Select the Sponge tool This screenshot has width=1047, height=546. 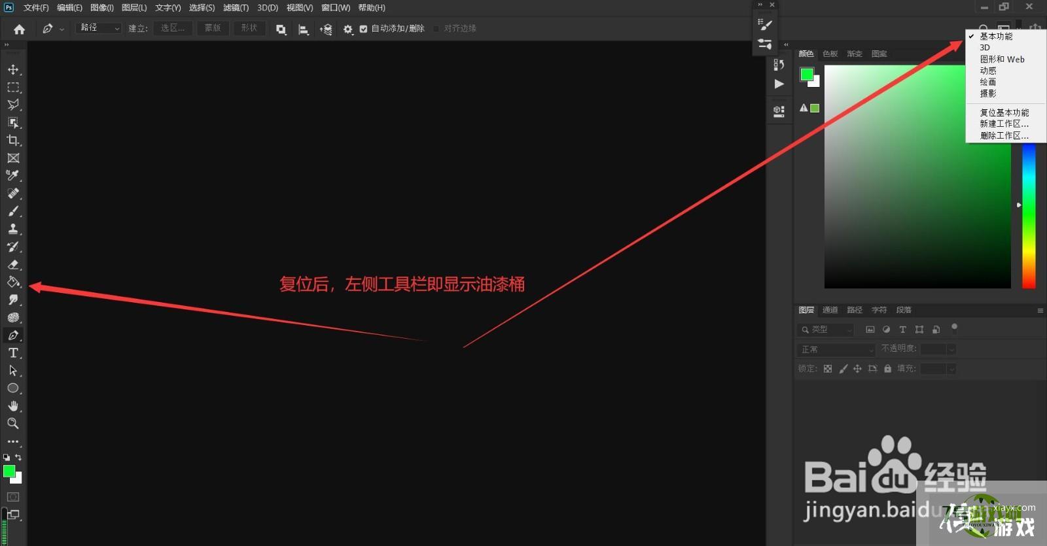(13, 317)
